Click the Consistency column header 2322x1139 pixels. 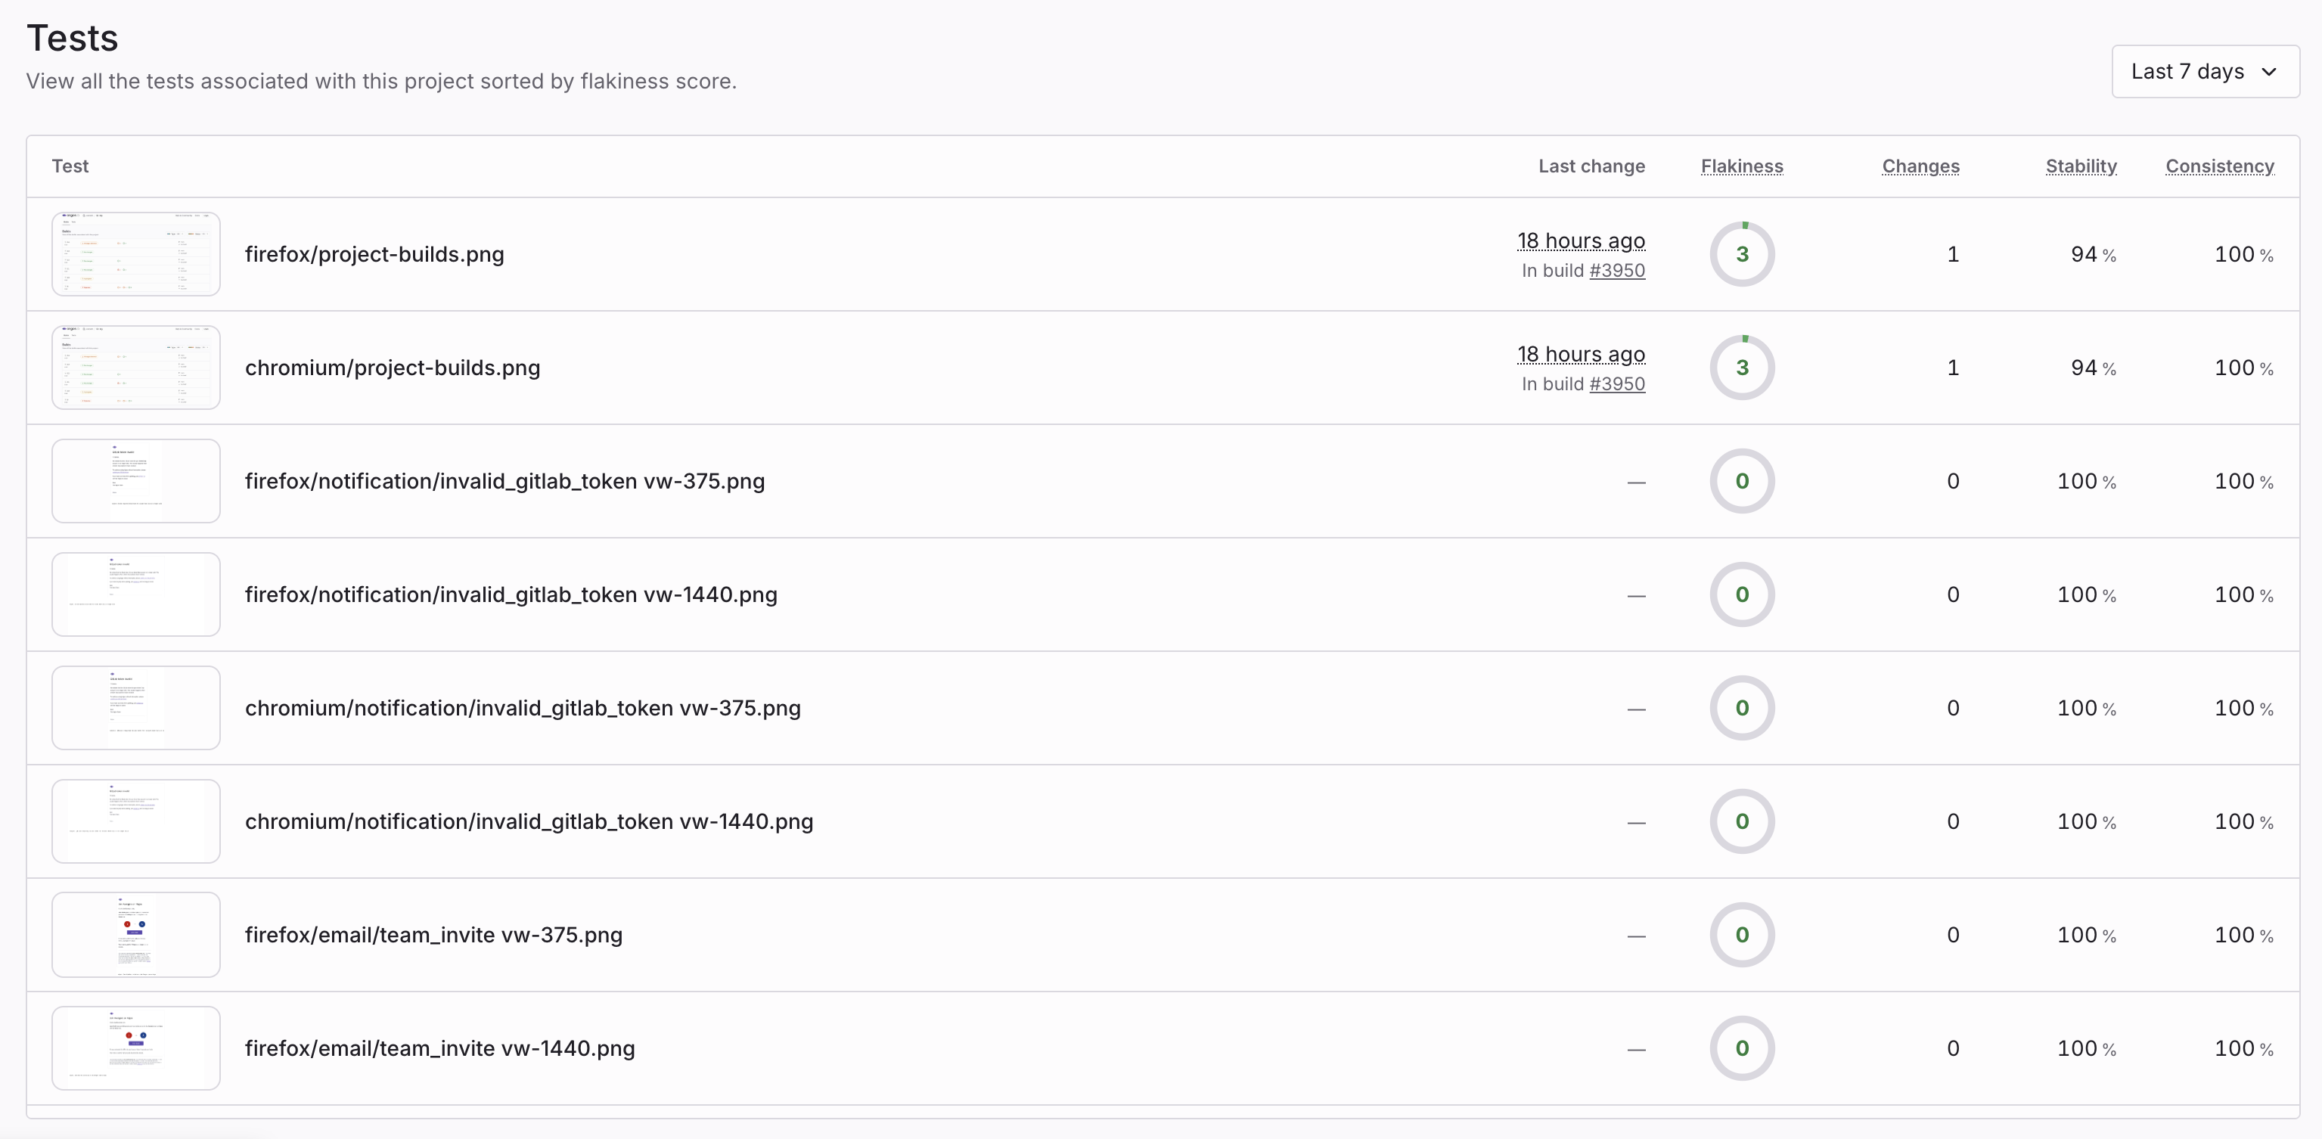click(2219, 166)
